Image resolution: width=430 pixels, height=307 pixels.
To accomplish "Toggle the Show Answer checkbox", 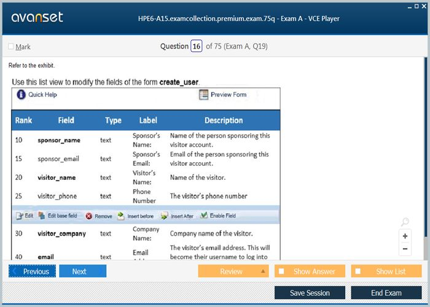I will 282,271.
